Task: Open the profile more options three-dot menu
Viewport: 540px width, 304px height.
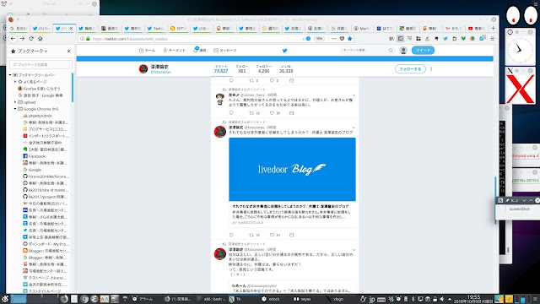Action: 431,69
